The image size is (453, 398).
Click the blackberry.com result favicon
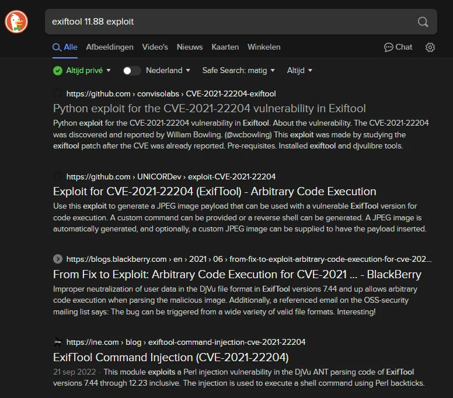coord(58,259)
